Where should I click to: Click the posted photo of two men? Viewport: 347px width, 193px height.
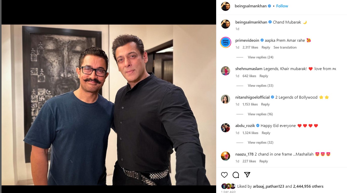109,105
